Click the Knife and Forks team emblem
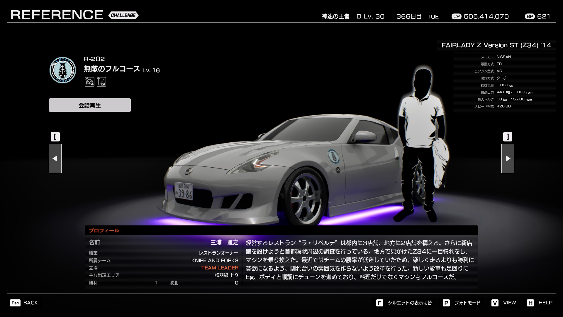Image resolution: width=563 pixels, height=317 pixels. point(62,70)
